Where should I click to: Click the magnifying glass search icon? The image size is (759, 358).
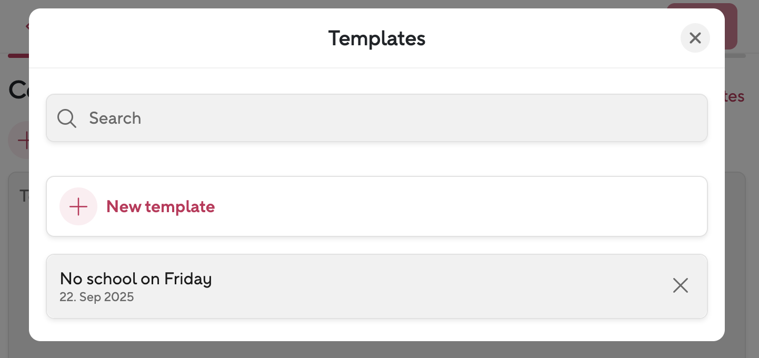click(x=67, y=118)
